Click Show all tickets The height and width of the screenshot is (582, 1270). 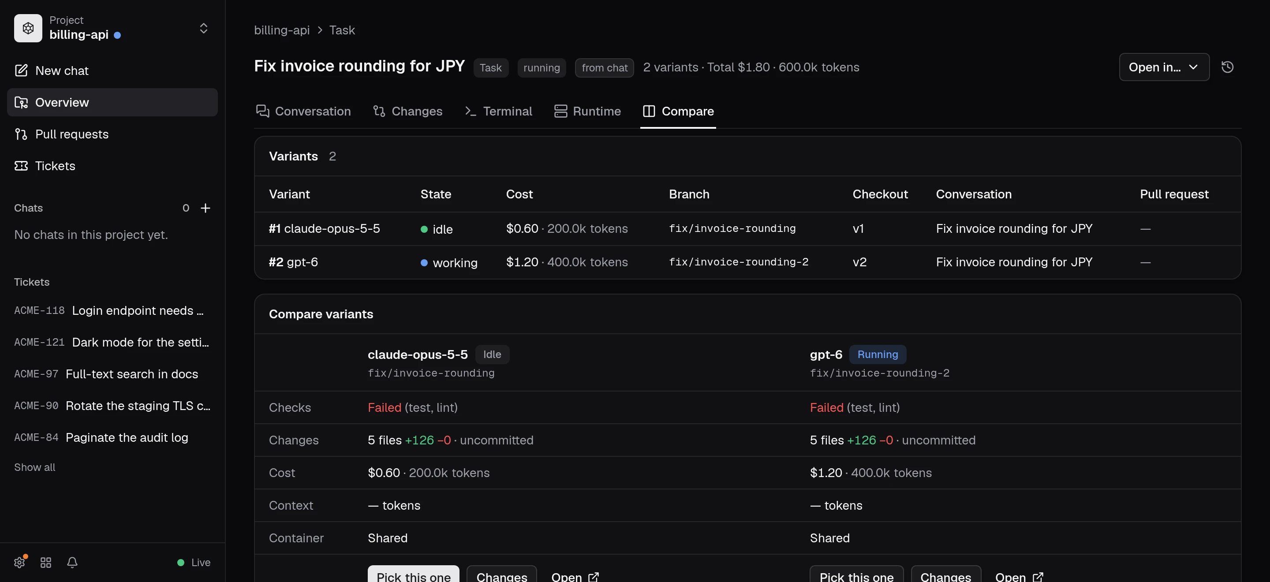(34, 467)
